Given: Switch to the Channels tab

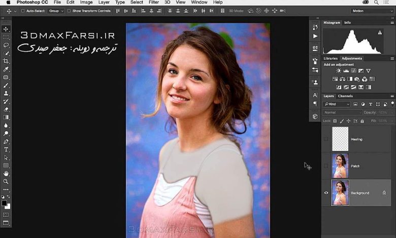Looking at the screenshot, I should click(x=345, y=96).
